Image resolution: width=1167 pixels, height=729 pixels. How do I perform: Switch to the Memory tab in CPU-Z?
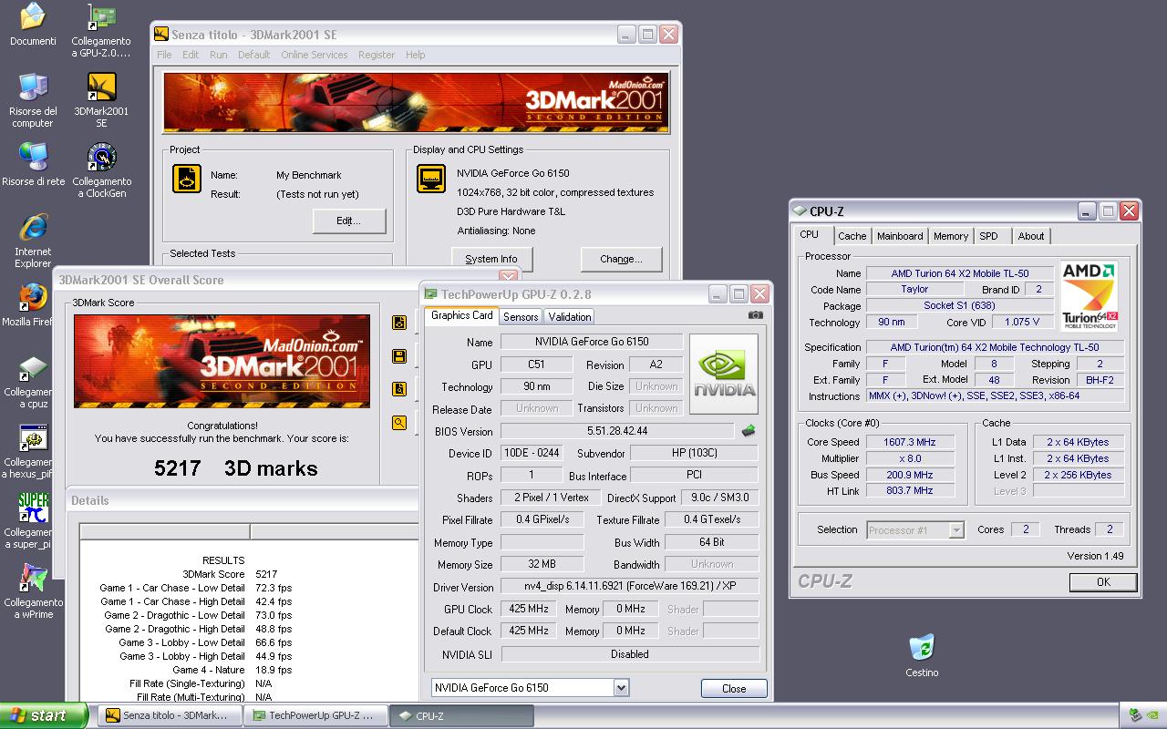(950, 236)
